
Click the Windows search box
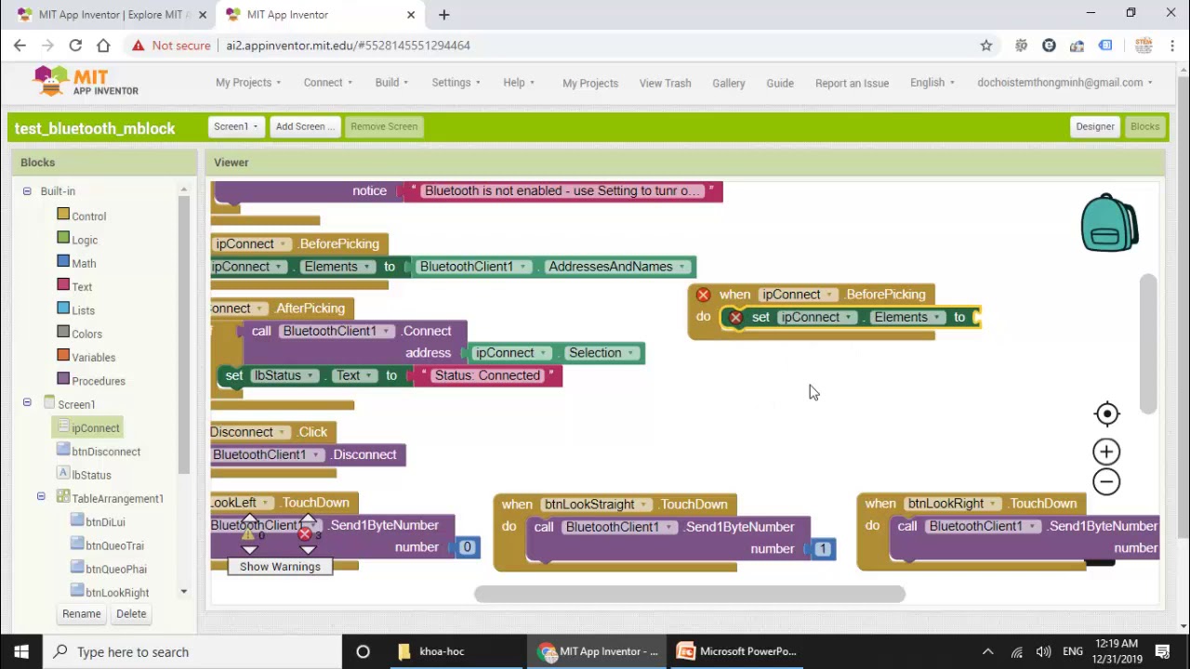[193, 651]
